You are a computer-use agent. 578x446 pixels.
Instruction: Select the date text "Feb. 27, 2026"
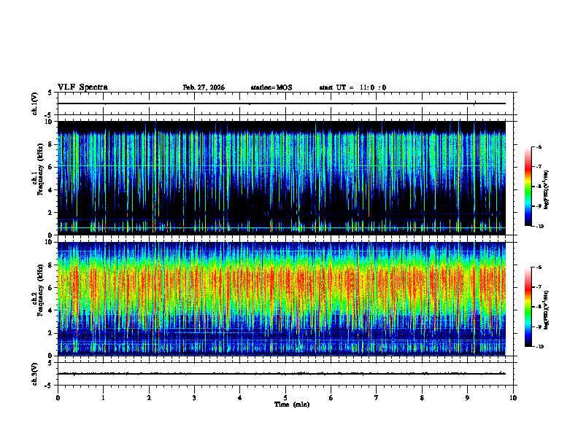coord(204,87)
